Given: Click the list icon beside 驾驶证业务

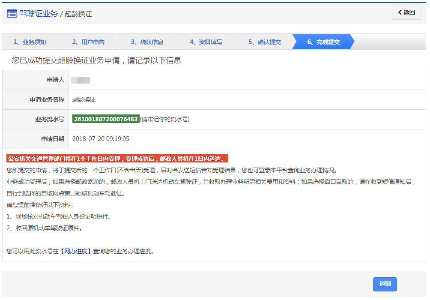Looking at the screenshot, I should tap(12, 14).
